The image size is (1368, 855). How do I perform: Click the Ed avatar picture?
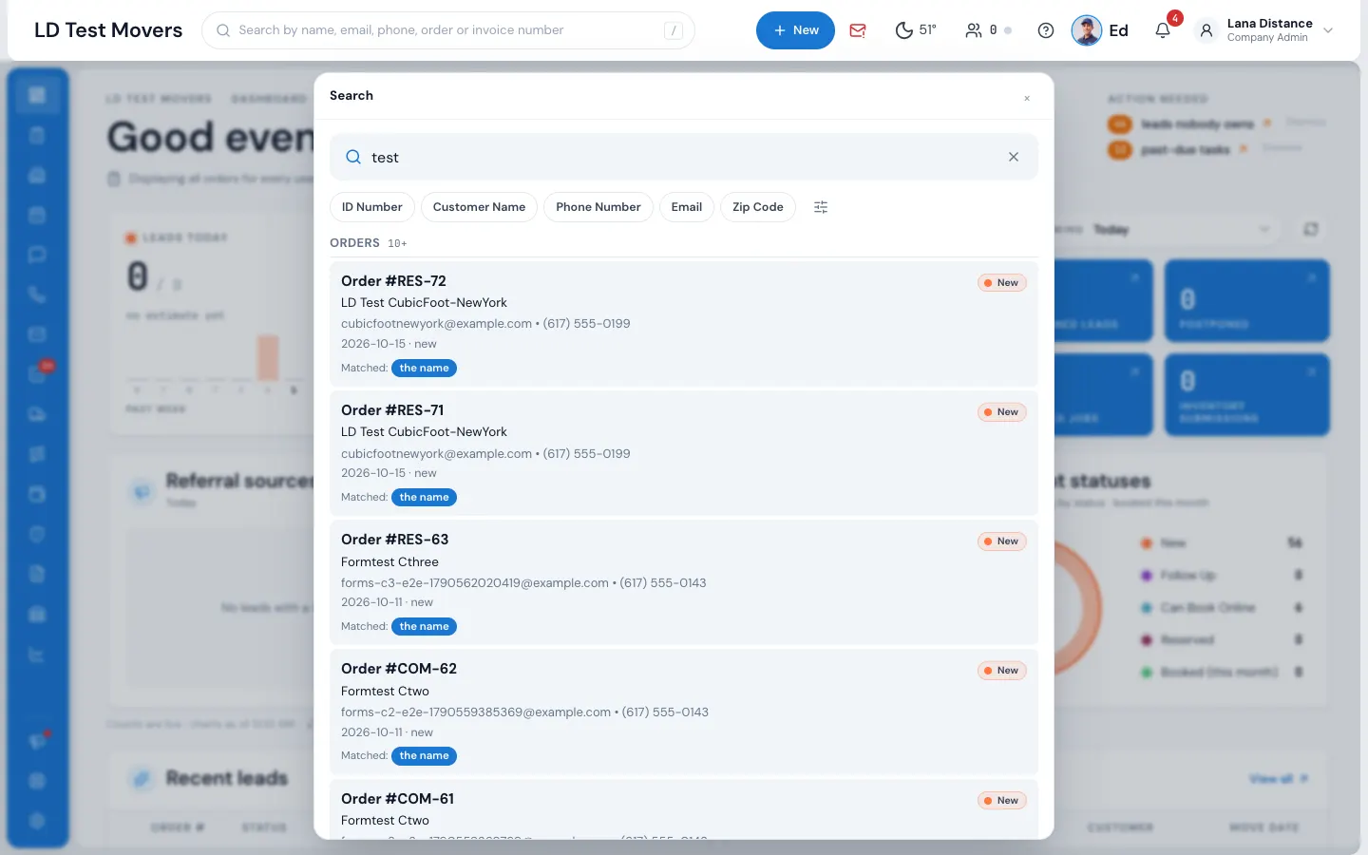click(x=1087, y=30)
